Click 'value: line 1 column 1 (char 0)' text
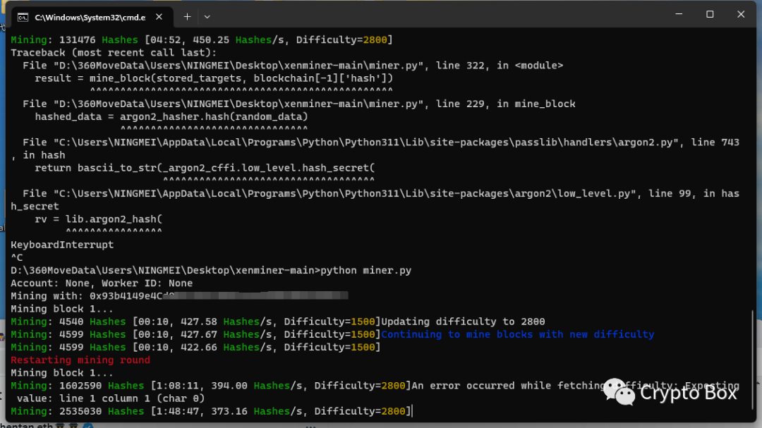The width and height of the screenshot is (762, 428). 111,398
